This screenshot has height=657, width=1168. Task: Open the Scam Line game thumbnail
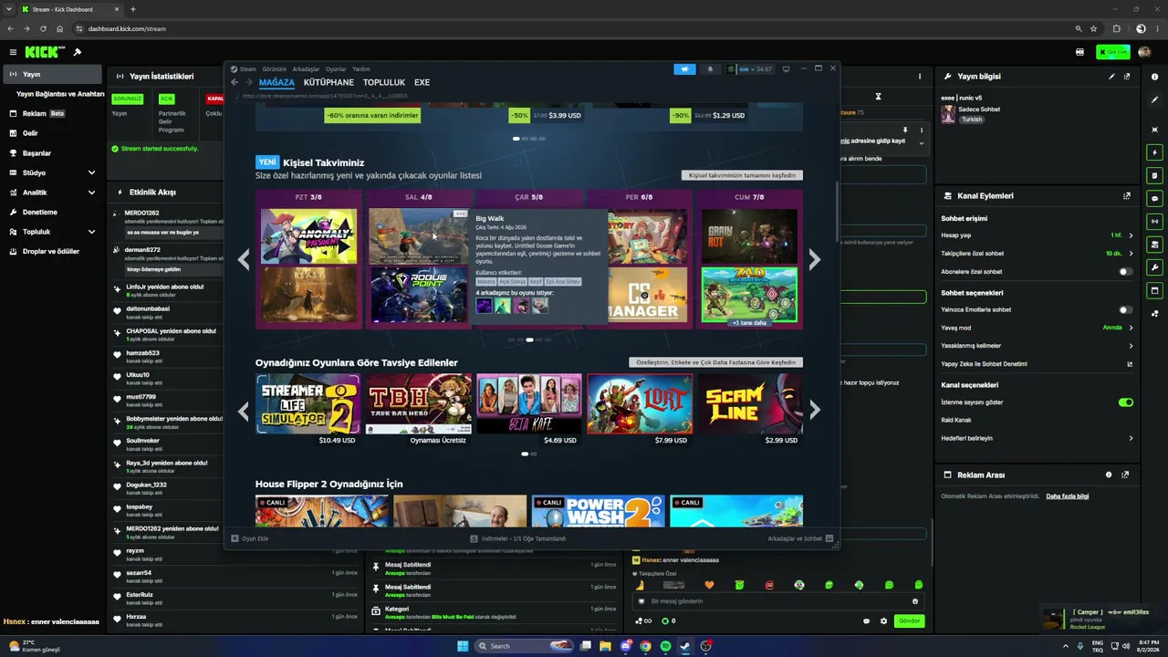coord(750,403)
